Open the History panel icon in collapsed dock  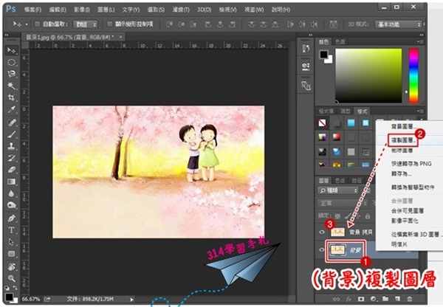coord(306,49)
